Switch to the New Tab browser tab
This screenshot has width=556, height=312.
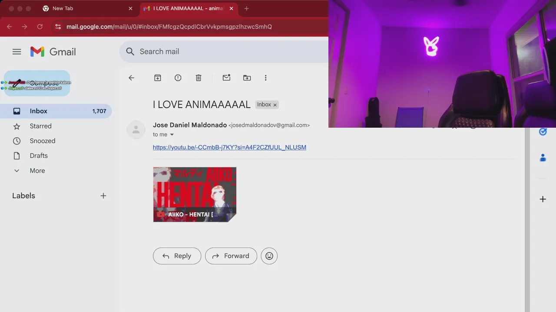[87, 8]
